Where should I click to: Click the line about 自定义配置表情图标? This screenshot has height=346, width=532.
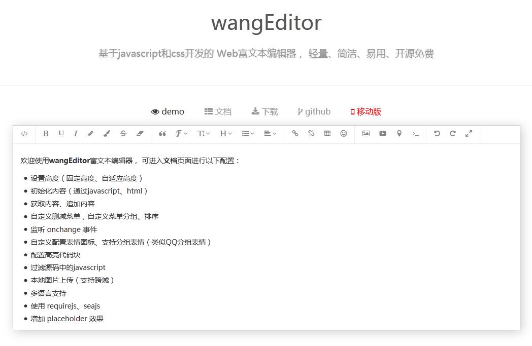121,243
